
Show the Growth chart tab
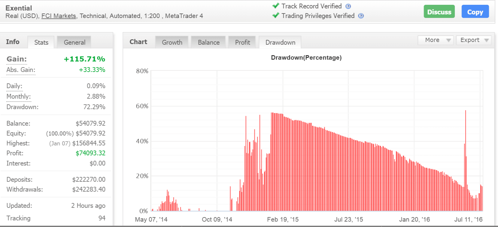point(172,42)
